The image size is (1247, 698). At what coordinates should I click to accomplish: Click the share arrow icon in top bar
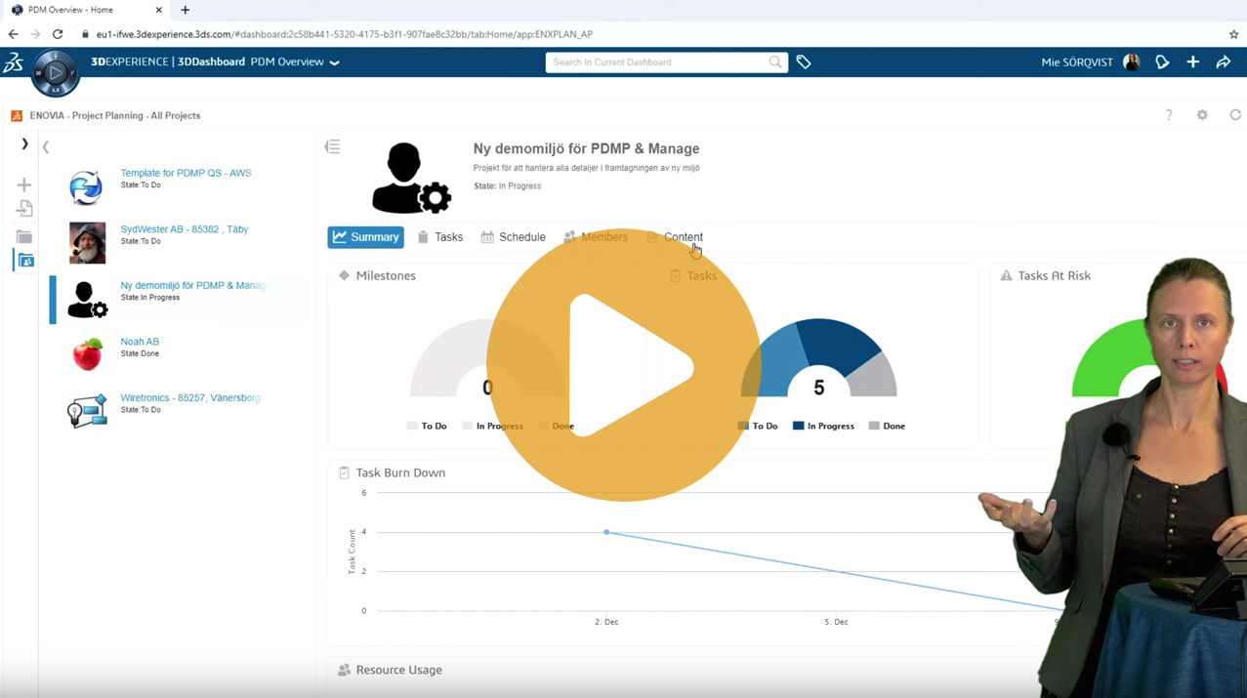tap(1223, 62)
